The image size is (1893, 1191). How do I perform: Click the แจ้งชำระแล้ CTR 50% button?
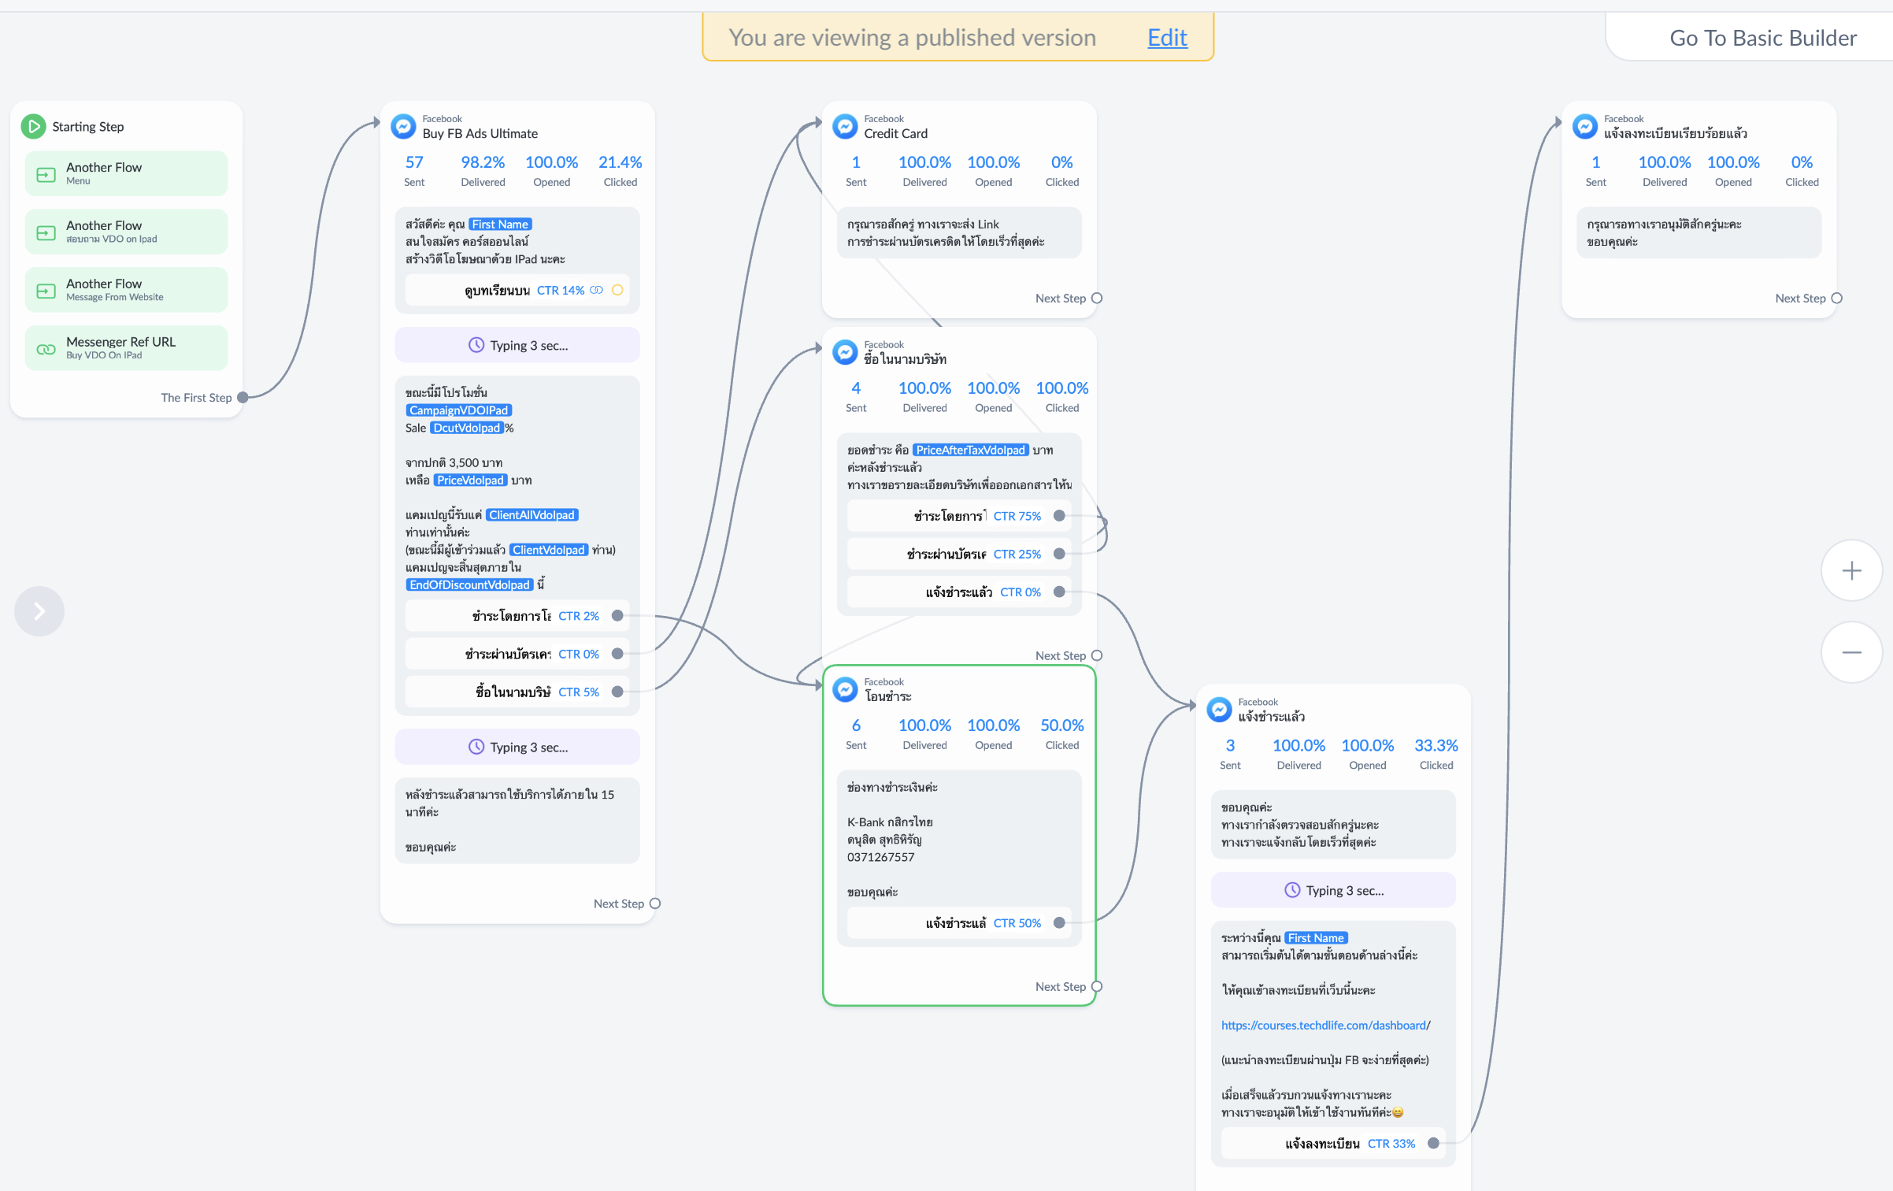957,922
